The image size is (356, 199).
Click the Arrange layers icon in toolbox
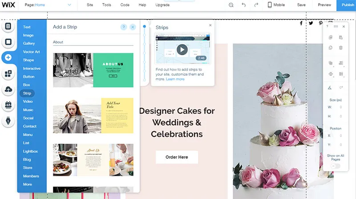click(331, 63)
